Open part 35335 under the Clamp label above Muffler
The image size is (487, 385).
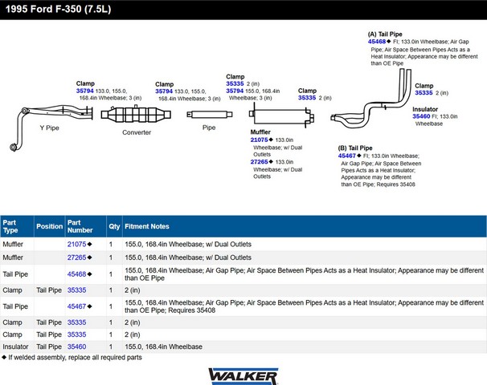click(235, 83)
